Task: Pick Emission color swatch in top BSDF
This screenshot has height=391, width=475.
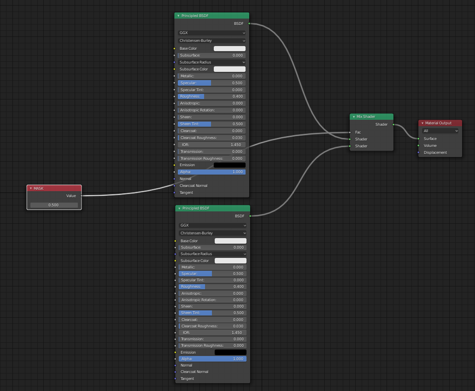Action: pos(229,165)
